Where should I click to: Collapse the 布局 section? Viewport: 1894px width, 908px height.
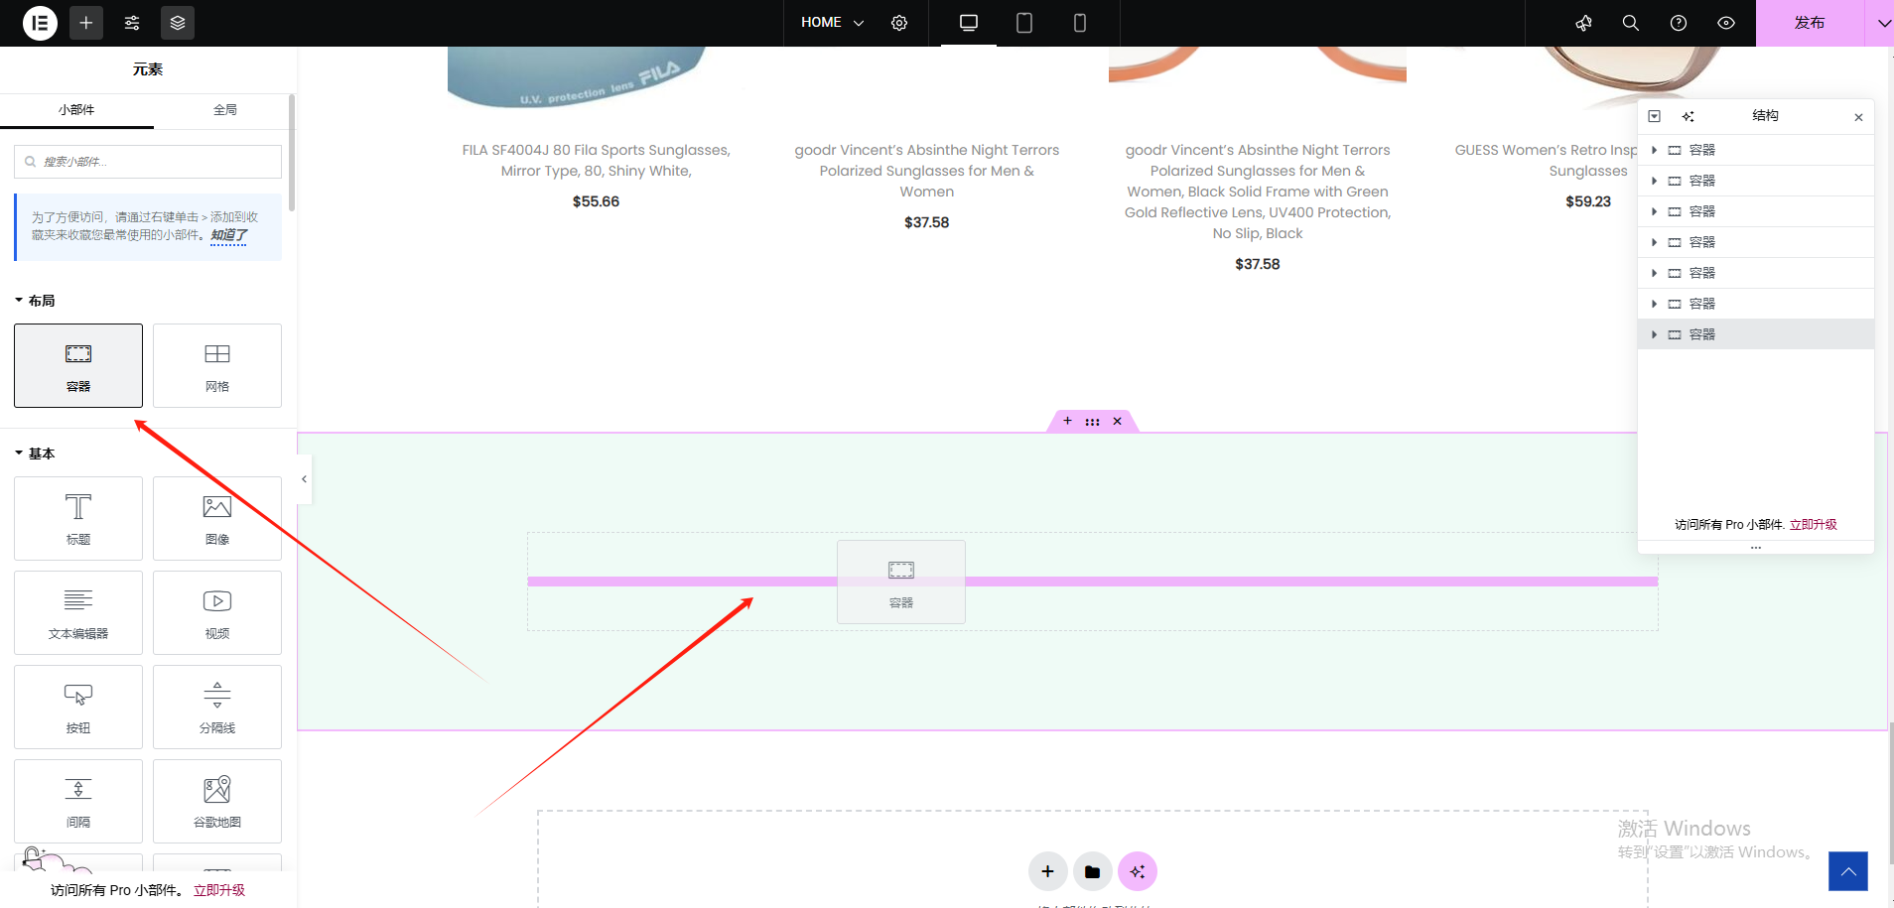click(36, 301)
